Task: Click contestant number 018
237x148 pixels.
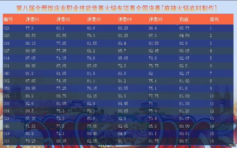Action: 7,43
